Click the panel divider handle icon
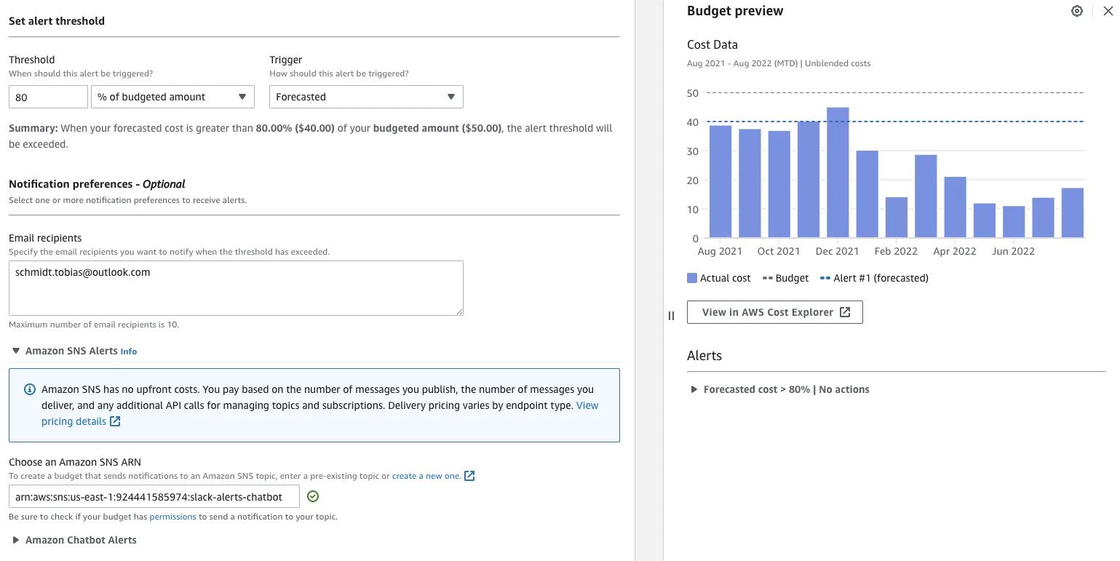The width and height of the screenshot is (1120, 561). point(671,315)
